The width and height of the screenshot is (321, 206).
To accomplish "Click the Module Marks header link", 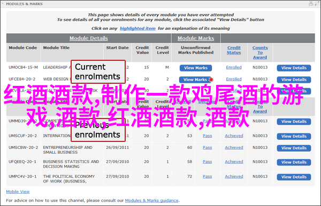I will 196,38.
